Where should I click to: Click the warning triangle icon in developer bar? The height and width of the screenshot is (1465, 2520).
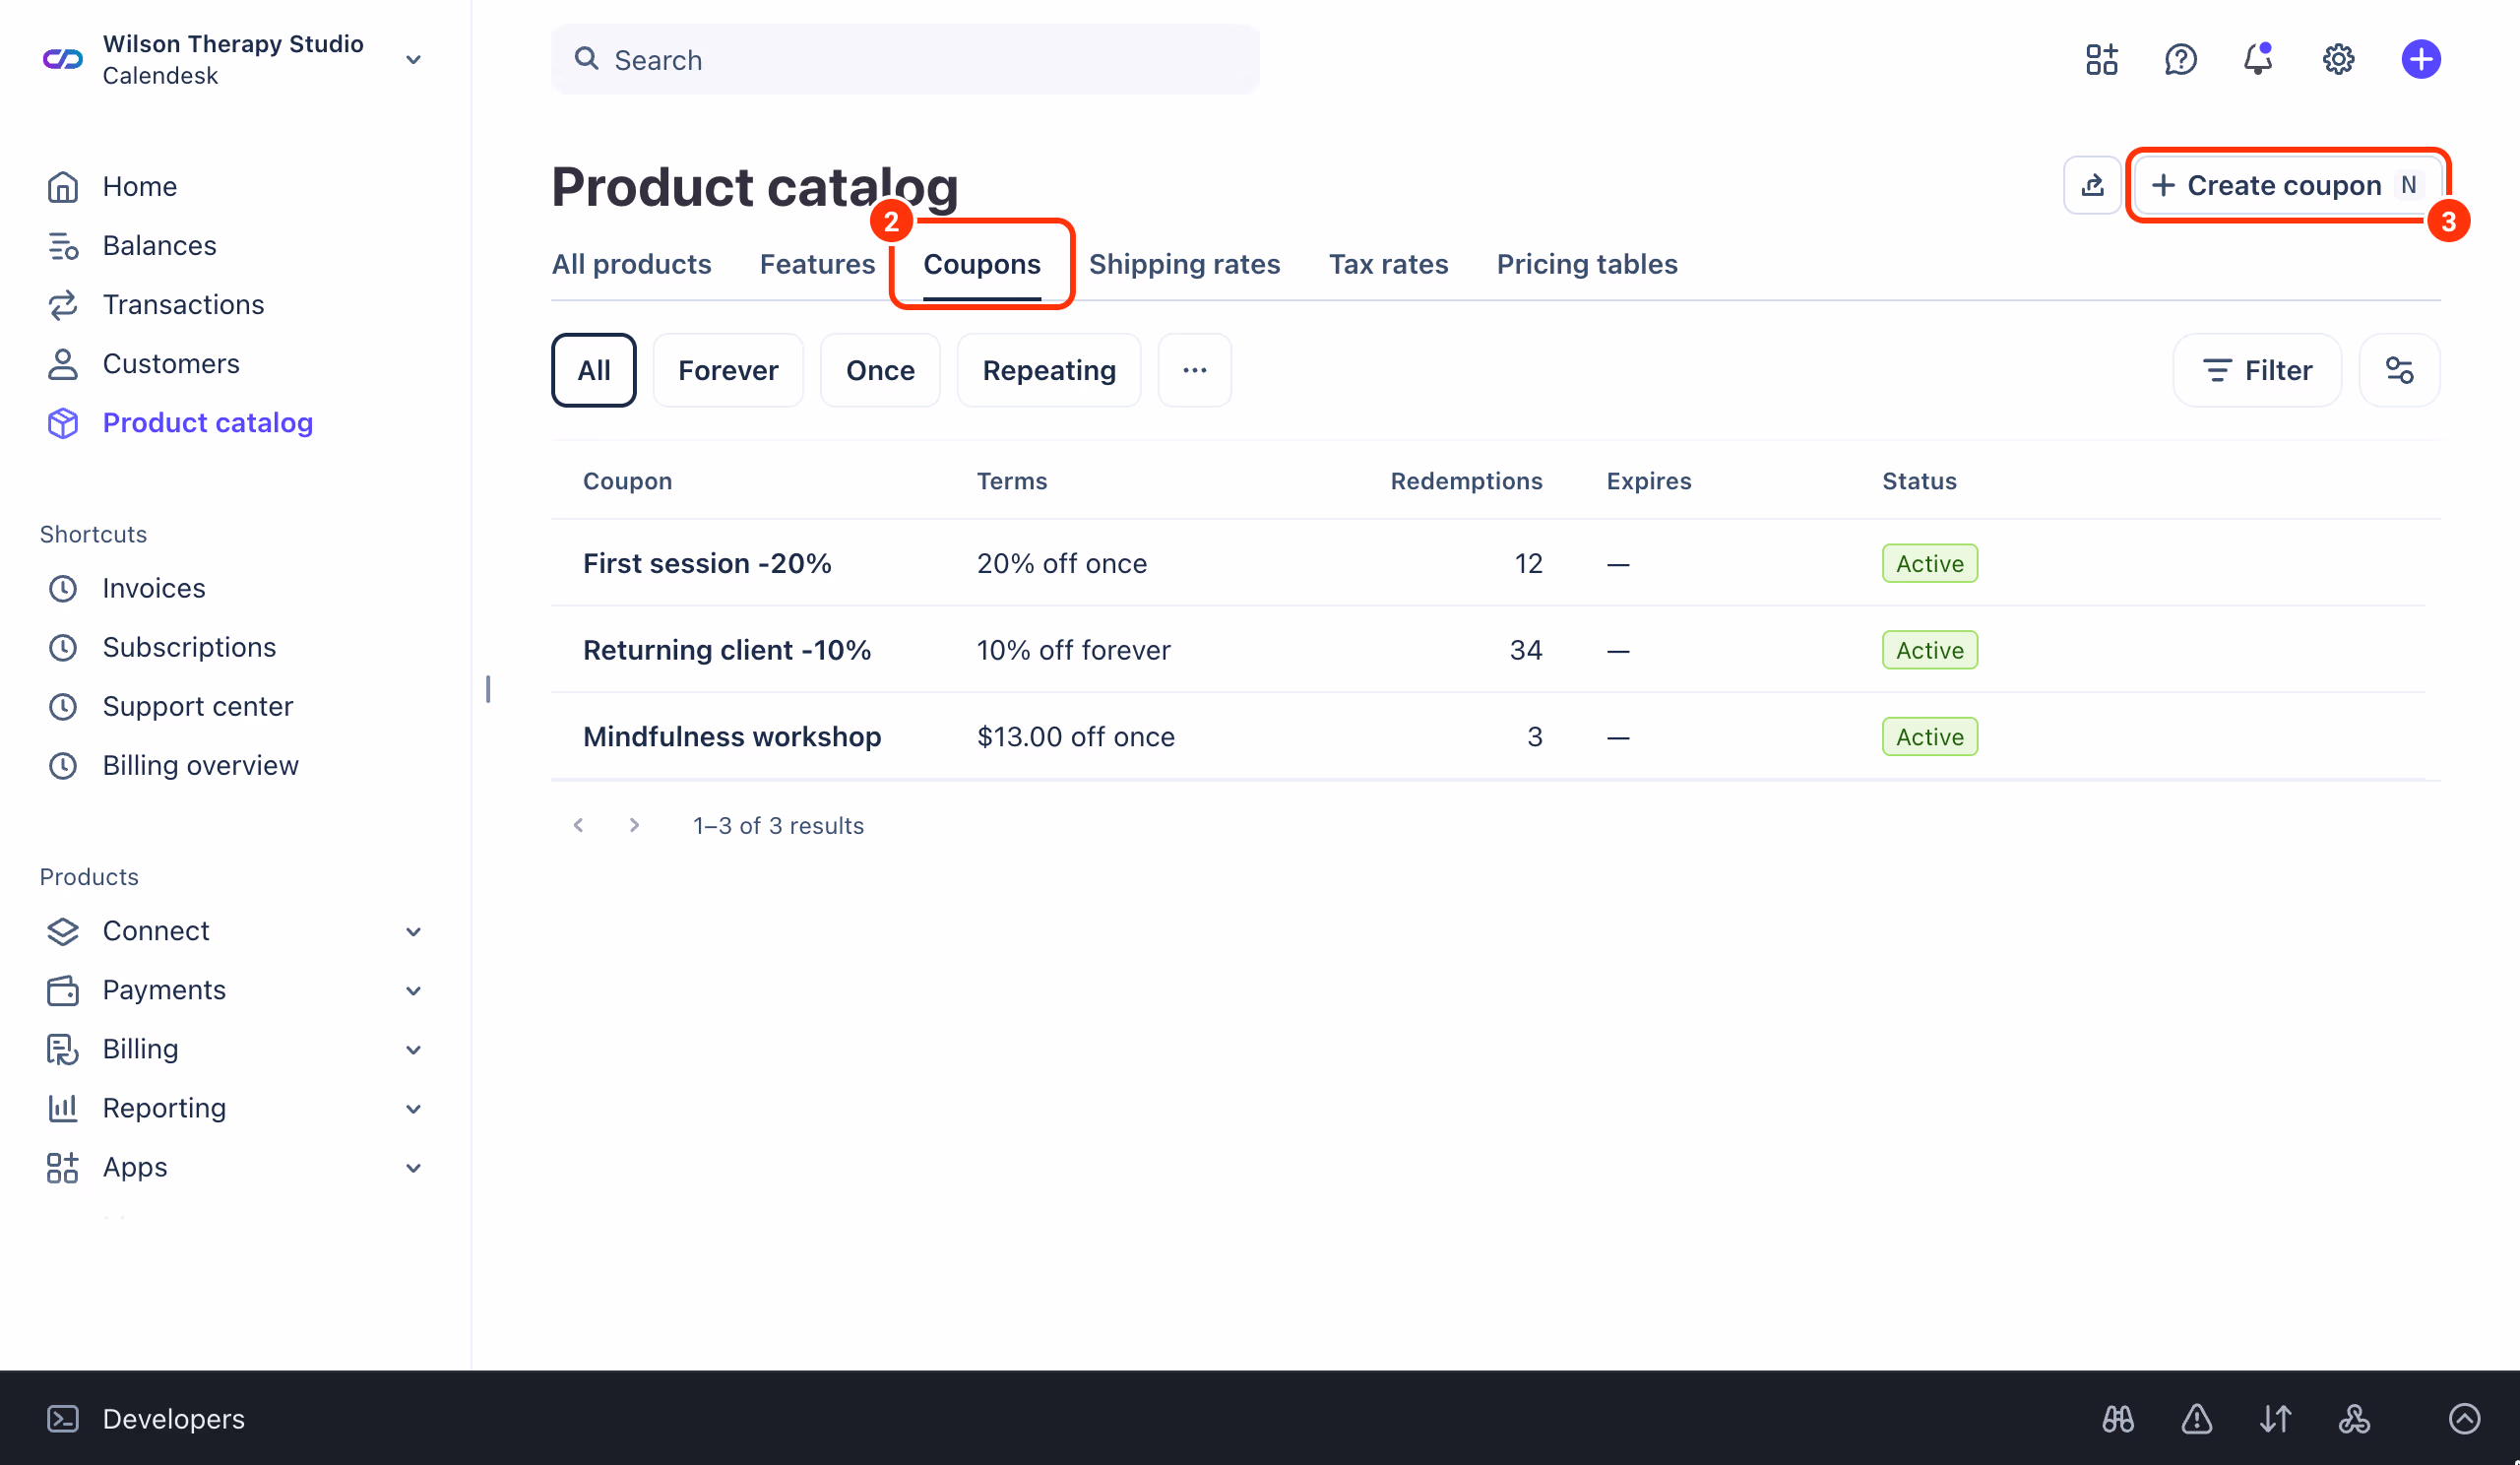[2196, 1418]
